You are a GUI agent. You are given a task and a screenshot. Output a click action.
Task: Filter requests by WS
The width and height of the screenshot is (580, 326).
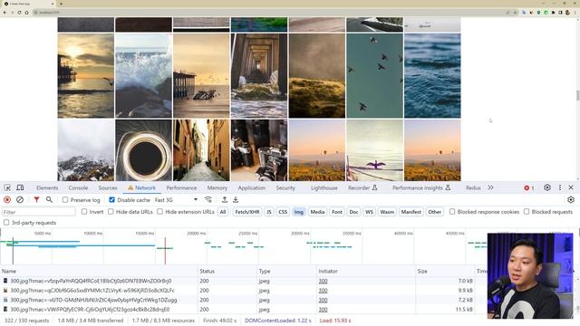pyautogui.click(x=369, y=212)
